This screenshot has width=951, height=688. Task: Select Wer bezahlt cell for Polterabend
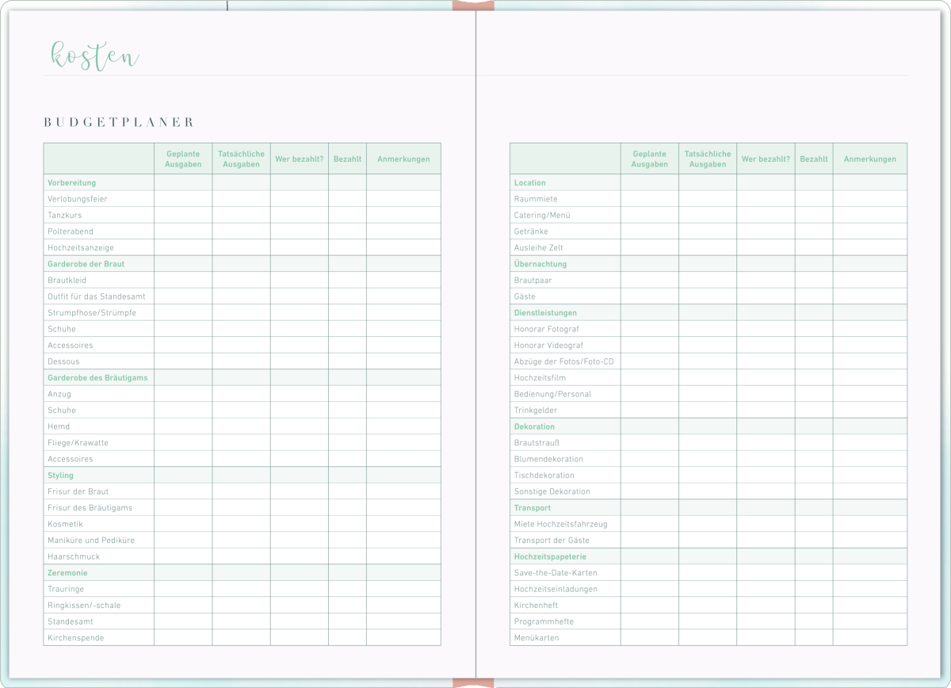click(300, 231)
